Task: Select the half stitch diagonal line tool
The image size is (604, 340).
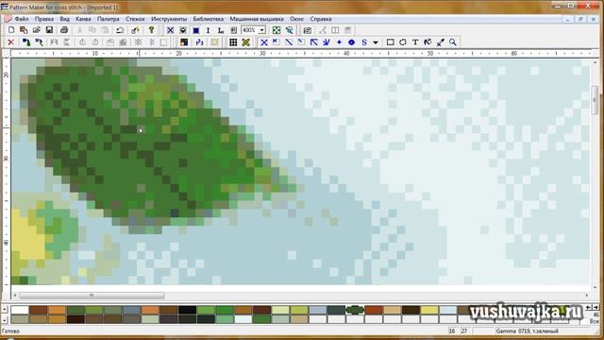Action: [x=289, y=42]
